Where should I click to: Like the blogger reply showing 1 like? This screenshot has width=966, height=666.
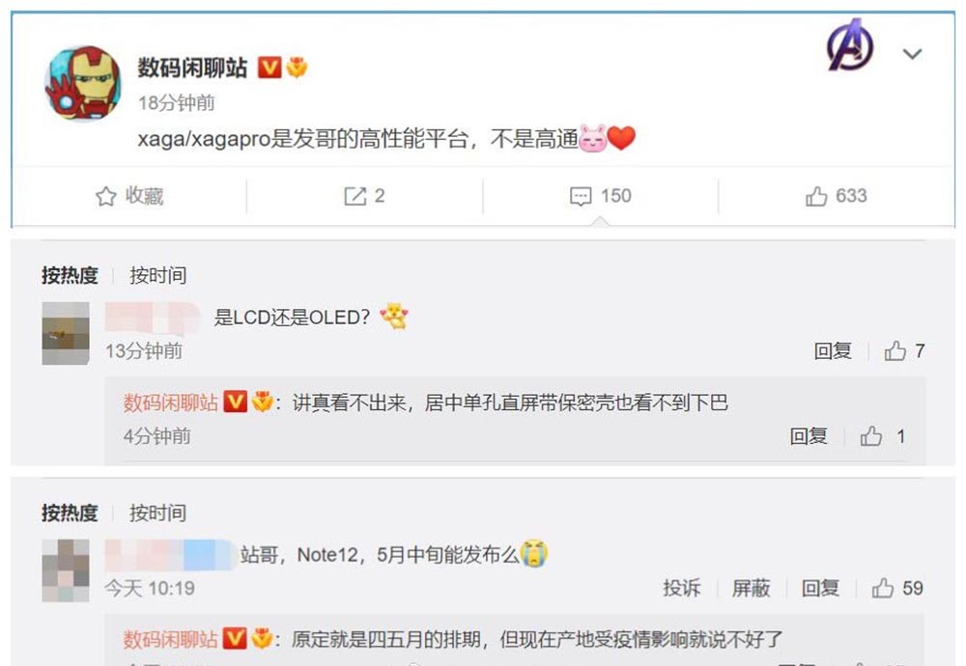click(871, 436)
